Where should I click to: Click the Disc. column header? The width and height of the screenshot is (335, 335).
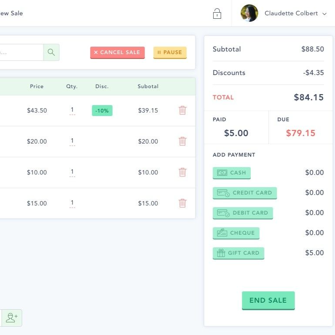click(102, 86)
